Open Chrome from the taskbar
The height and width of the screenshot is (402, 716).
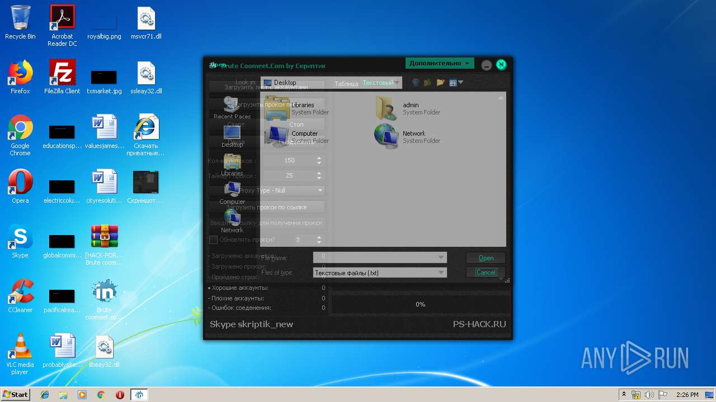pos(101,395)
